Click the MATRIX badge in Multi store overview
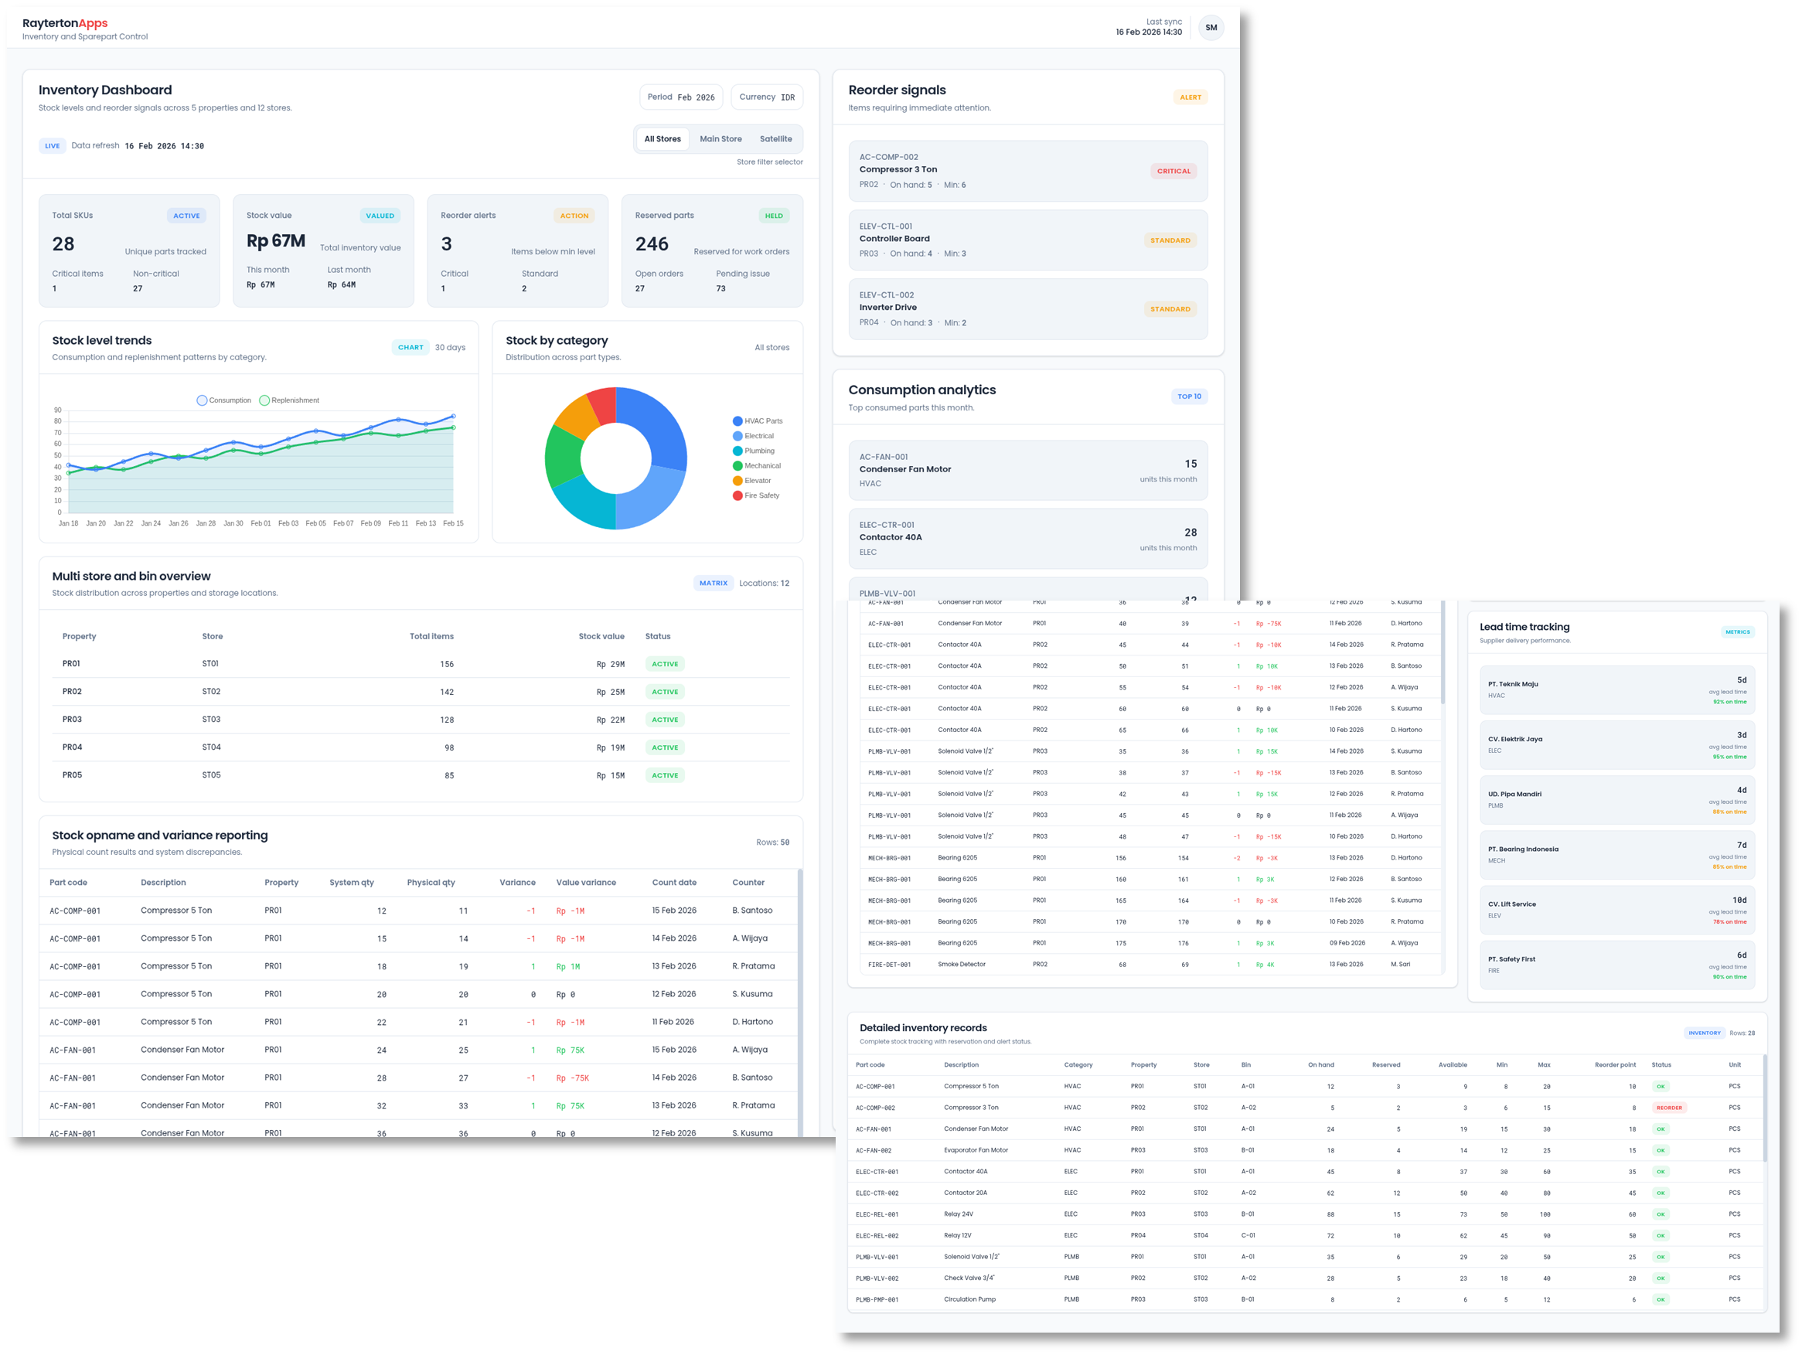Viewport: 1802px width, 1355px height. 714,583
